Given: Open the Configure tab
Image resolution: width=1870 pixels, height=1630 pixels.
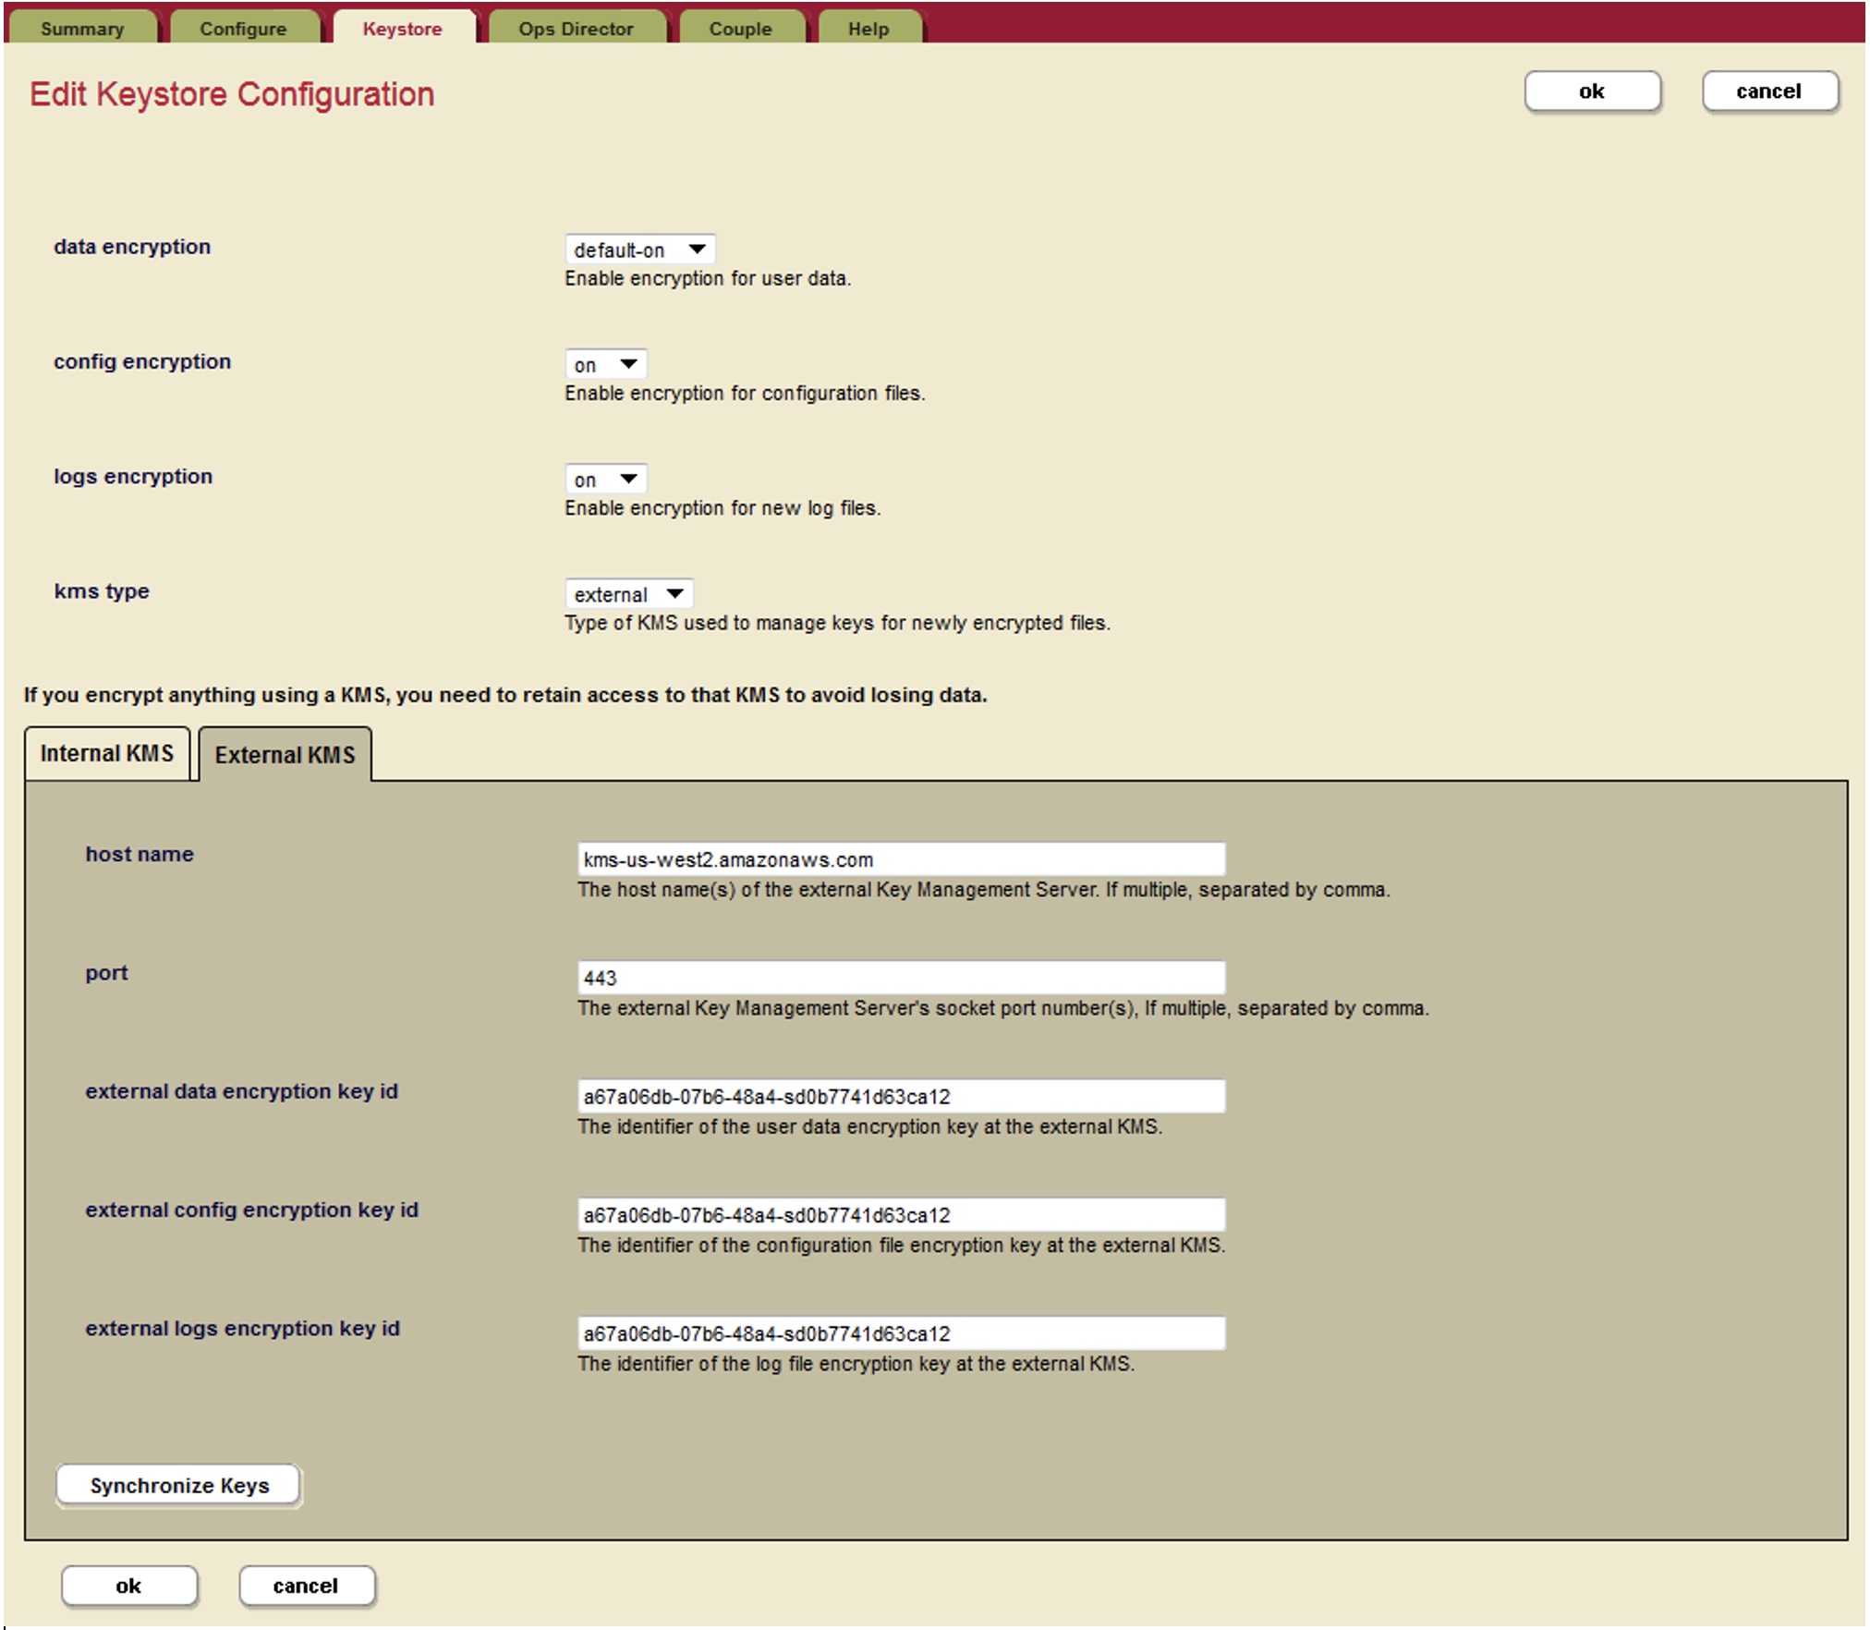Looking at the screenshot, I should click(243, 28).
